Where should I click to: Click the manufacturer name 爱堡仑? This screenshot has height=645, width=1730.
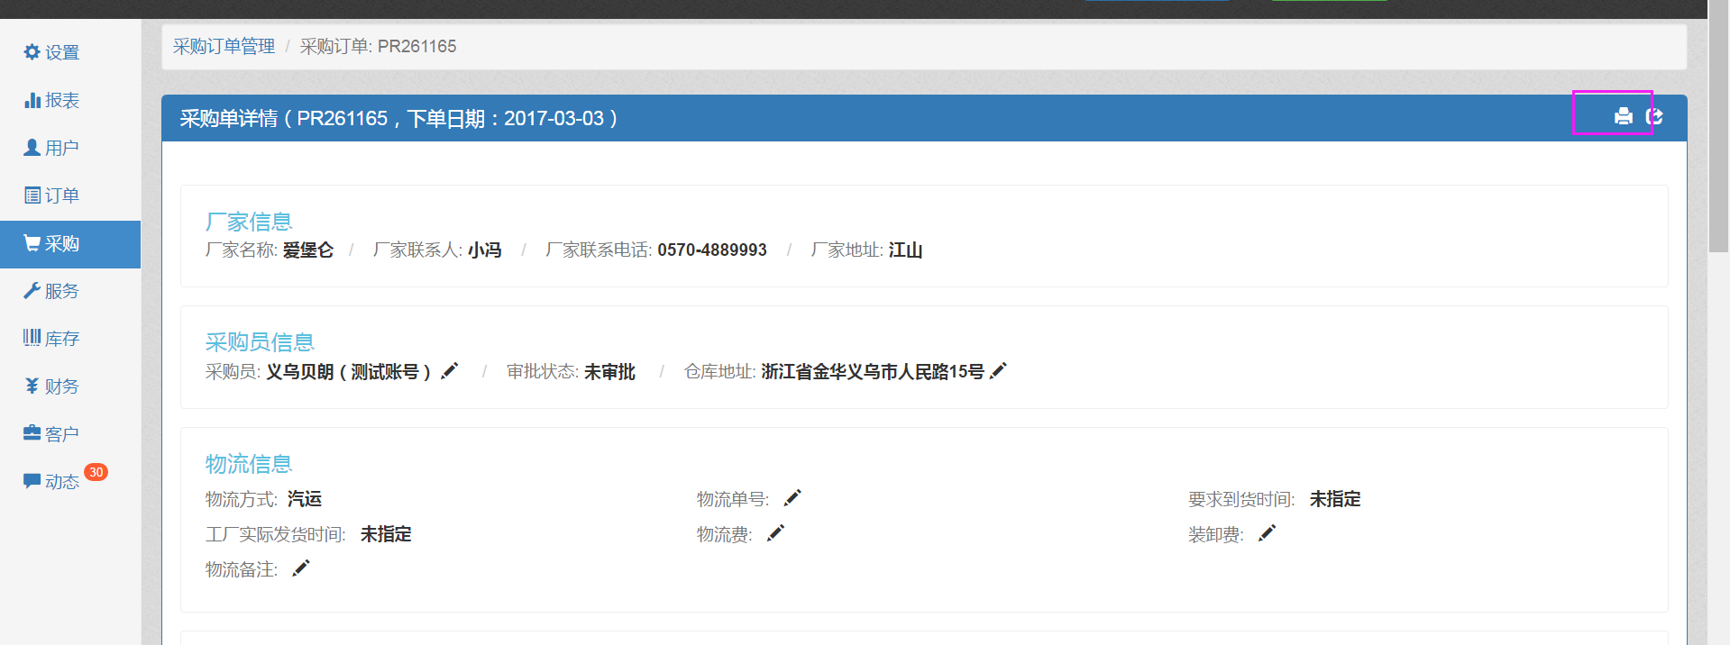coord(308,250)
